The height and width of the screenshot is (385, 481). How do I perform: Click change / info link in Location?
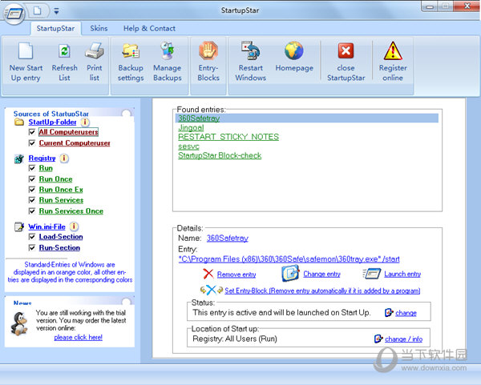(x=404, y=339)
